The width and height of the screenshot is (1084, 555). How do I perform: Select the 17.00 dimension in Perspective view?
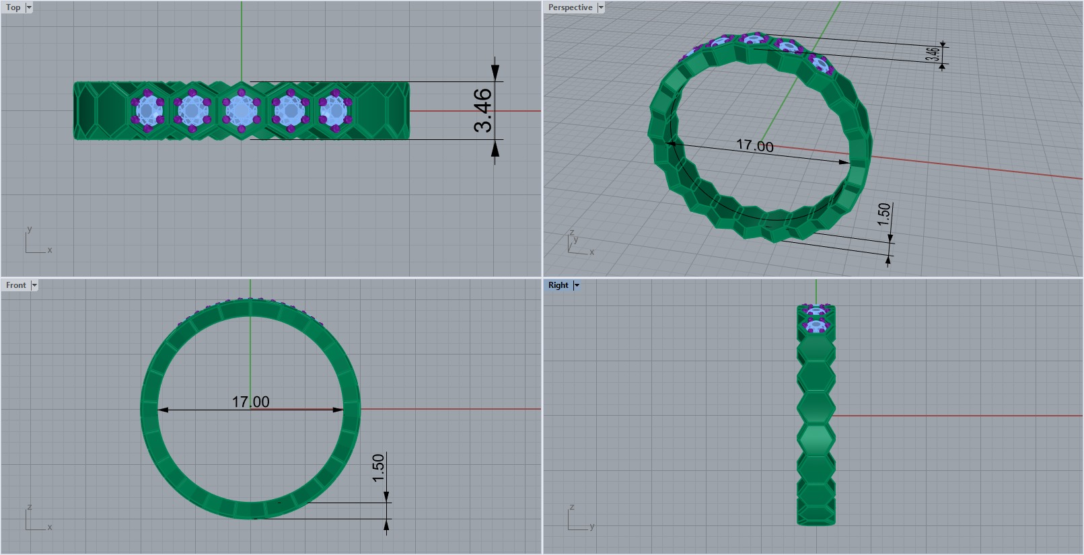pyautogui.click(x=755, y=145)
